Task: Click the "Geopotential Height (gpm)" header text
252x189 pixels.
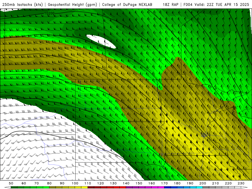Action: (x=72, y=5)
